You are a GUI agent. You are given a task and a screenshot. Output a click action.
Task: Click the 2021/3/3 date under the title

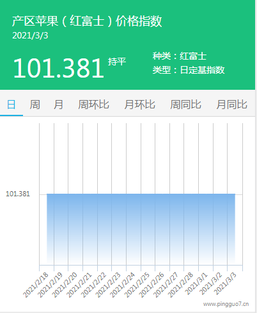coord(30,35)
